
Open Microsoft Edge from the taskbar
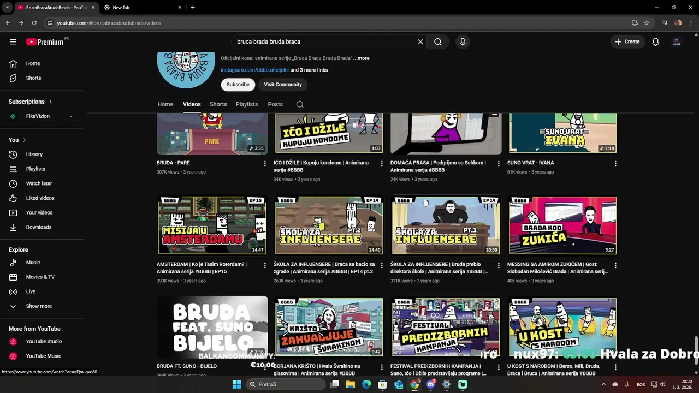[x=366, y=384]
